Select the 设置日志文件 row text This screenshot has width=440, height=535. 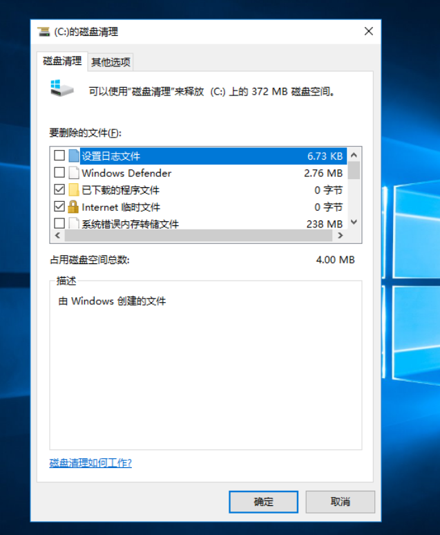pos(111,156)
